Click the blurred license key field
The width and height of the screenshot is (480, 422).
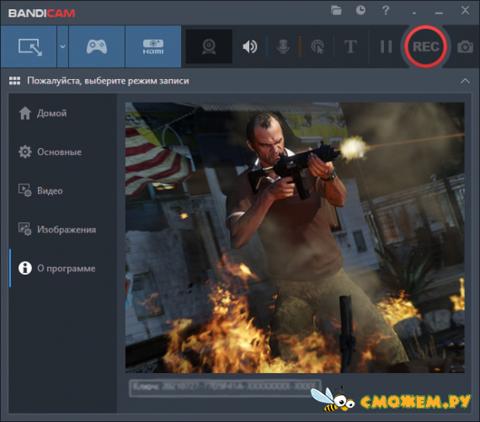226,387
